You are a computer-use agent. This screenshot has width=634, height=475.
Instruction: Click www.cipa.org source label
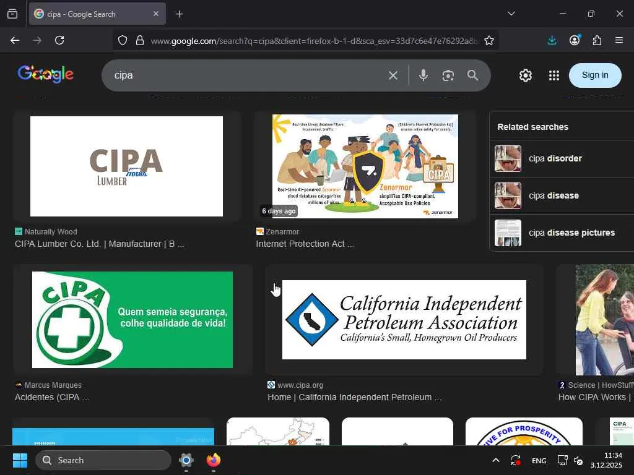(300, 385)
